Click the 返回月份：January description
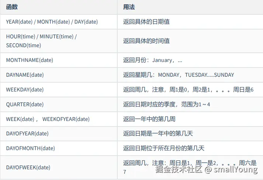This screenshot has height=180, width=263. (152, 60)
